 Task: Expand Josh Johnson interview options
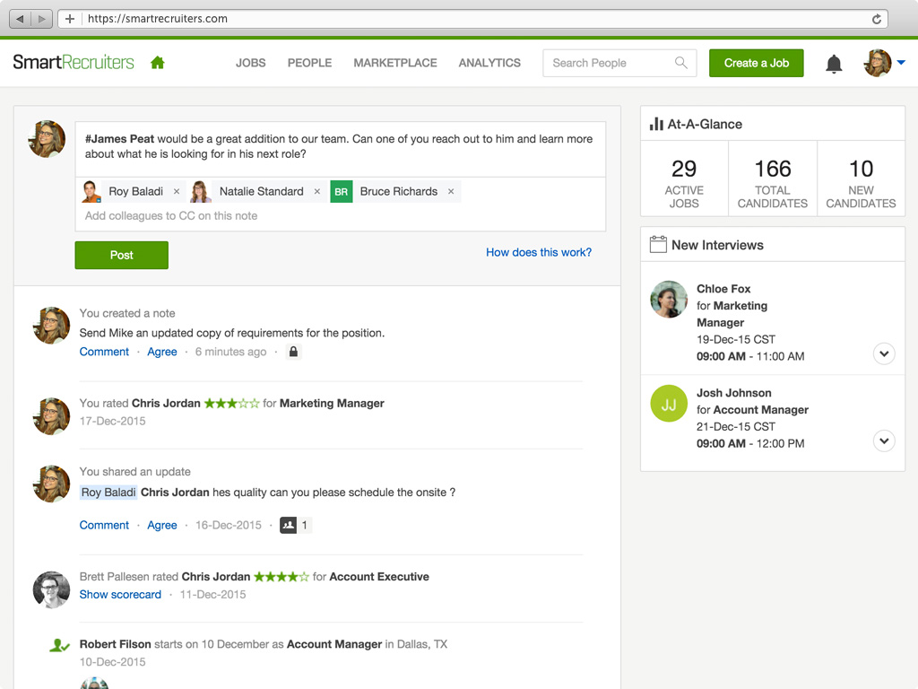point(884,440)
